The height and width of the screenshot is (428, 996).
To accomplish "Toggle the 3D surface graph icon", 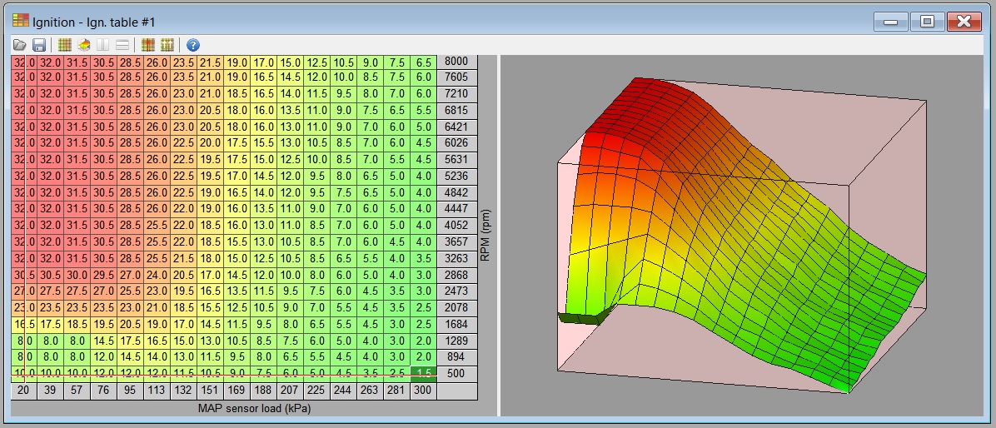I will click(x=84, y=45).
